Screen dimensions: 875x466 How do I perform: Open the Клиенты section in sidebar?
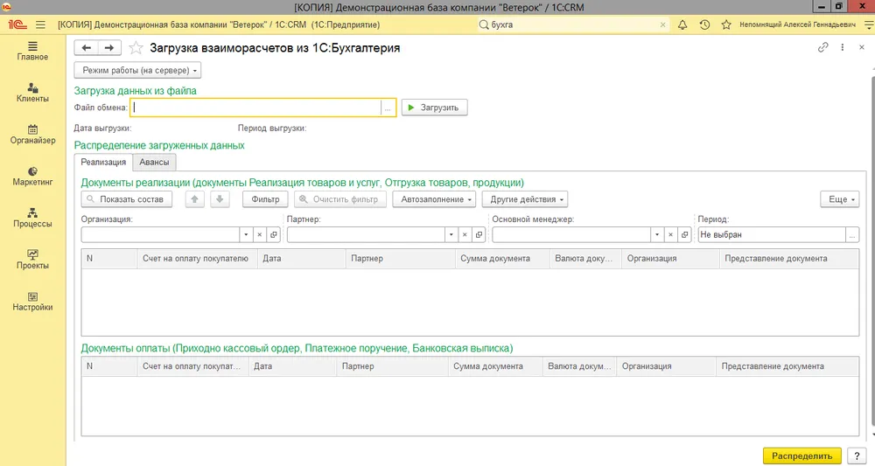pyautogui.click(x=32, y=93)
